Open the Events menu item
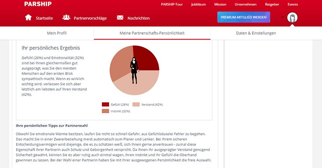The image size is (322, 168). pos(293,4)
